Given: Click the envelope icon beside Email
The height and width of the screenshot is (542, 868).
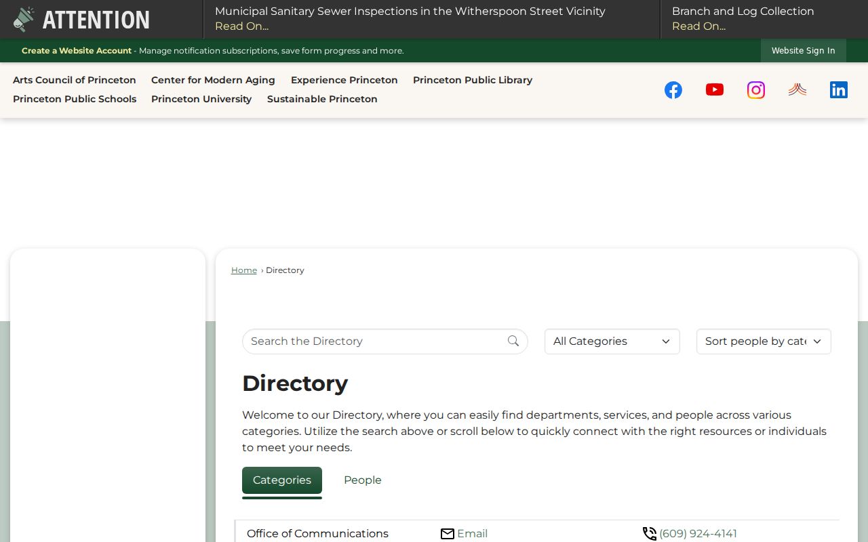Looking at the screenshot, I should click(448, 534).
